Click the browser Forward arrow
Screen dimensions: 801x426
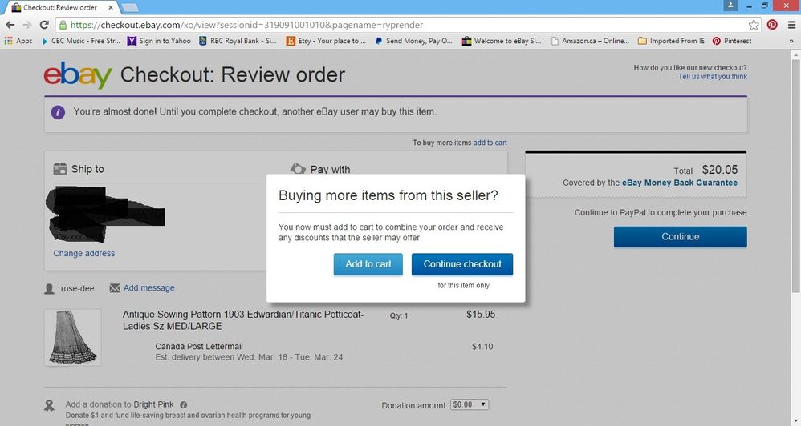click(27, 25)
